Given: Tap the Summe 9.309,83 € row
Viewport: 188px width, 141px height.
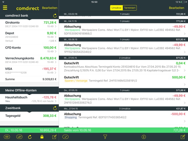Looking at the screenshot, I should coord(29,79).
